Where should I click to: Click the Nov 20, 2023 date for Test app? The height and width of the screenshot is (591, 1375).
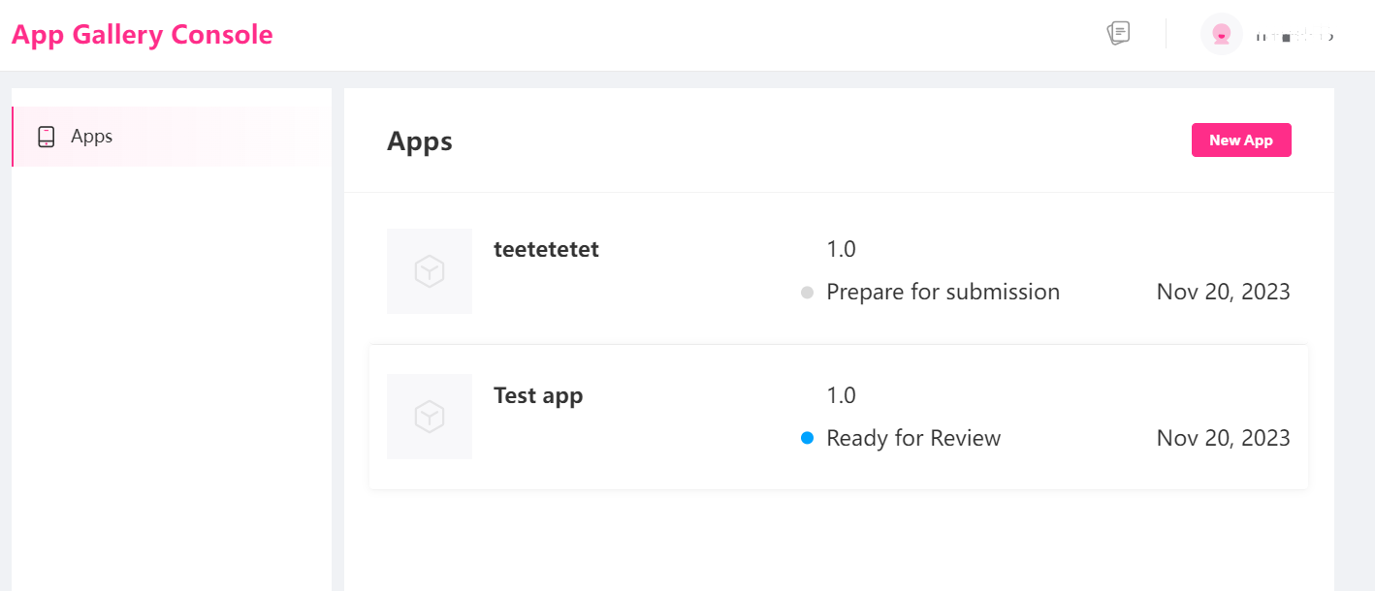[1223, 439]
